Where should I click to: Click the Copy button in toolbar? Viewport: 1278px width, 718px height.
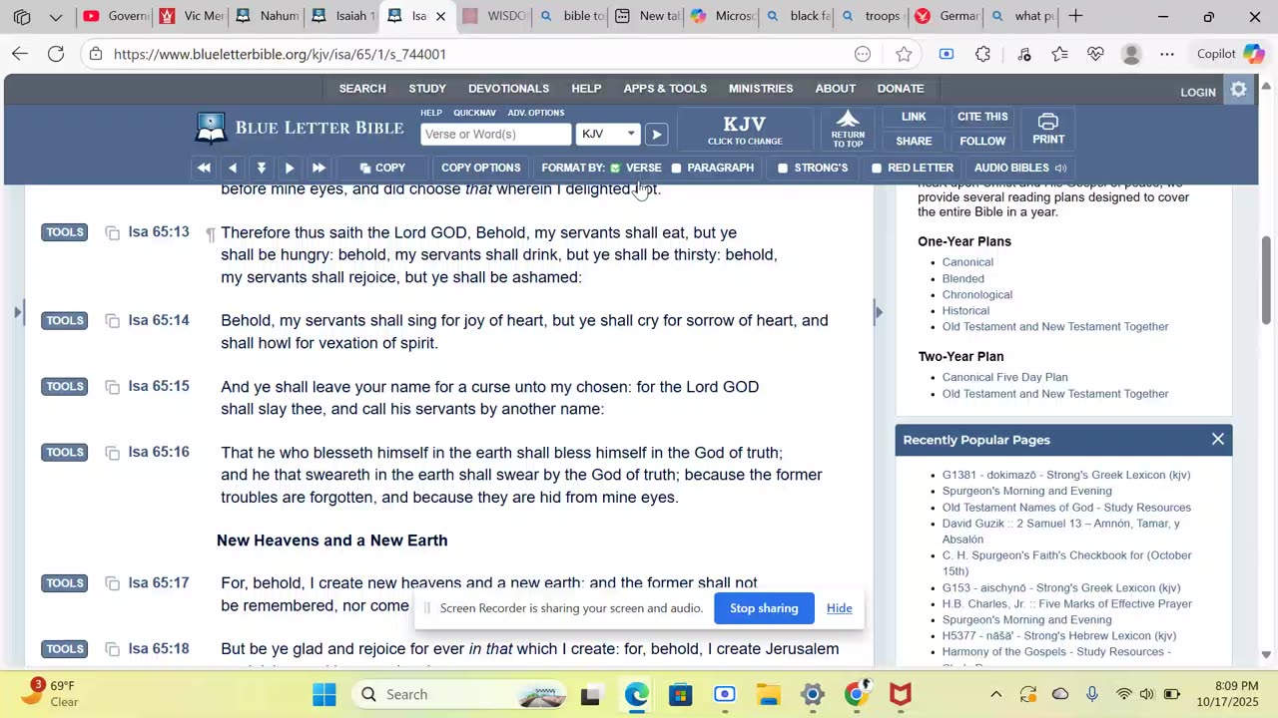tap(383, 168)
